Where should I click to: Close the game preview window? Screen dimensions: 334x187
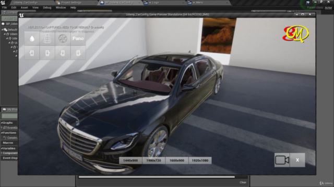[x=310, y=15]
